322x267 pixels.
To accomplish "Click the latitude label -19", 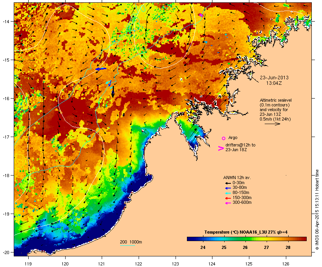I will coord(6,214).
